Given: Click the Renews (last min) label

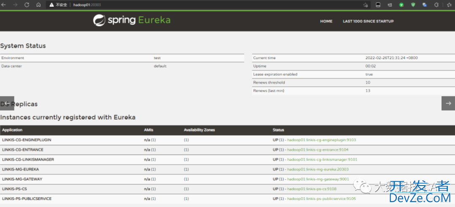Looking at the screenshot, I should click(269, 91).
